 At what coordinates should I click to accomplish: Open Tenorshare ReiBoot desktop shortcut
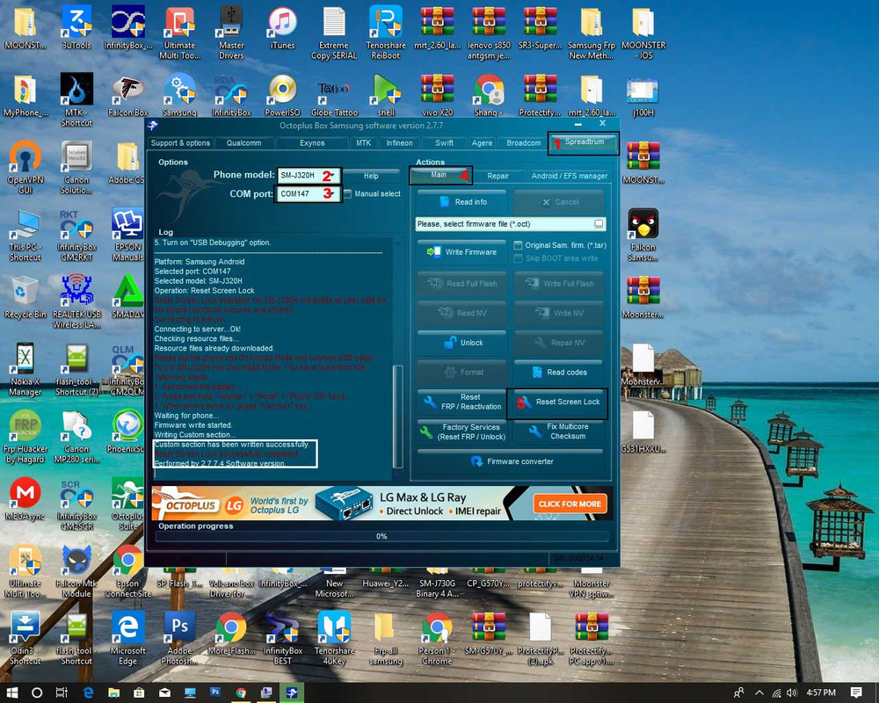coord(386,33)
